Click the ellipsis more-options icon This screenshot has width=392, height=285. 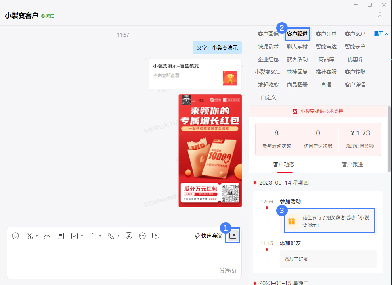(142, 235)
